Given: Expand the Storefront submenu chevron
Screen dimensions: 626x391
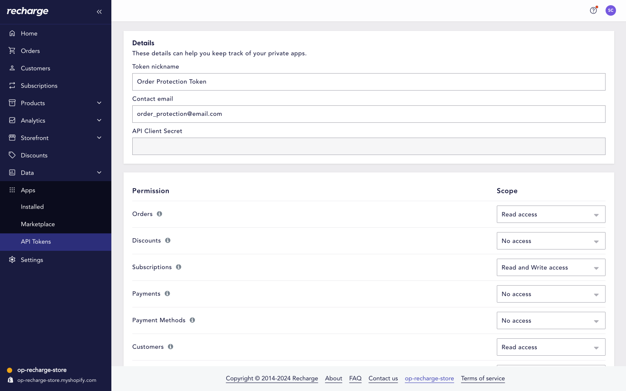Looking at the screenshot, I should click(x=99, y=138).
